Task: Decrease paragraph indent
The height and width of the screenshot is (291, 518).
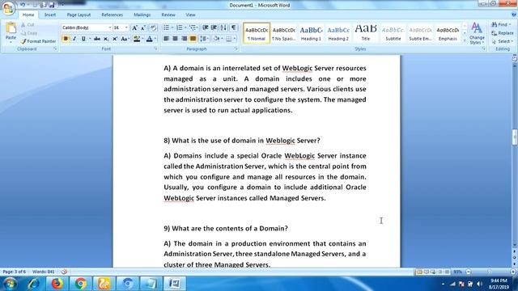Action: tap(205, 27)
